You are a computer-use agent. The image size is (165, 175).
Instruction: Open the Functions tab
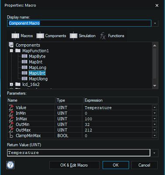pos(112,36)
